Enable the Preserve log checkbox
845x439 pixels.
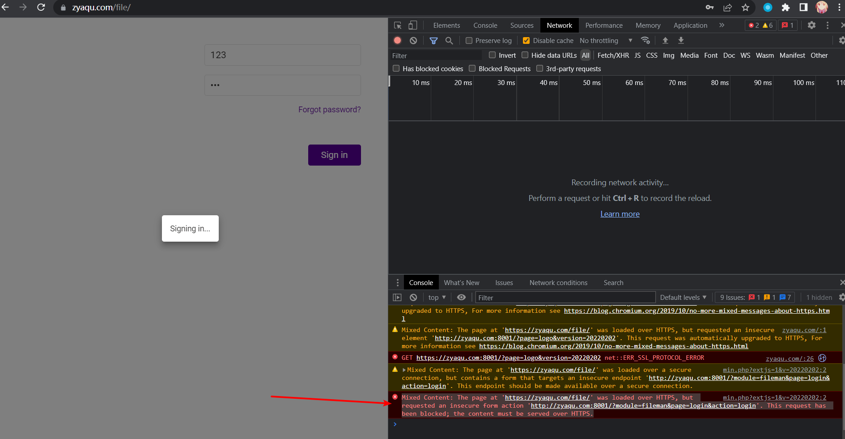[x=469, y=40]
